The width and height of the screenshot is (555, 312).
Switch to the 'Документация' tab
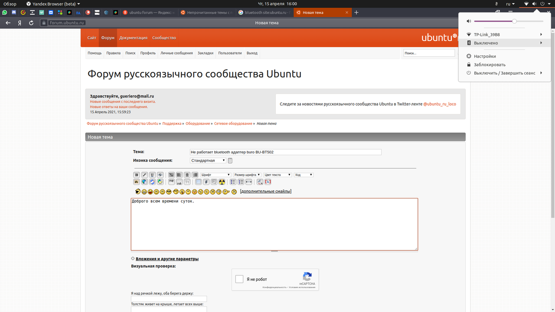[133, 38]
